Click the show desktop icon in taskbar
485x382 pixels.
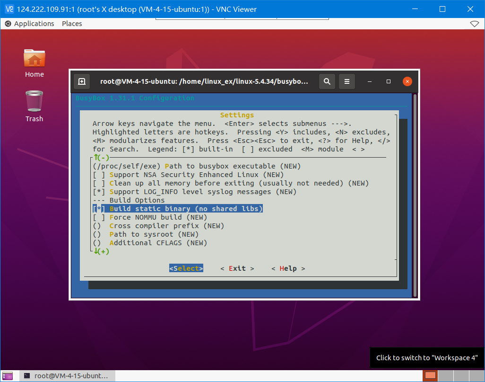tap(8, 376)
